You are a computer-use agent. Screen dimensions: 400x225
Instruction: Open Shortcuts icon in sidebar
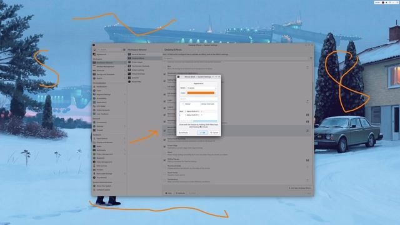coord(94,71)
